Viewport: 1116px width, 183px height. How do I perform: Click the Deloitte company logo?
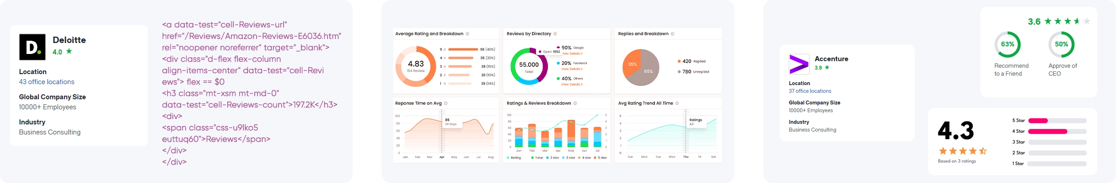point(32,47)
